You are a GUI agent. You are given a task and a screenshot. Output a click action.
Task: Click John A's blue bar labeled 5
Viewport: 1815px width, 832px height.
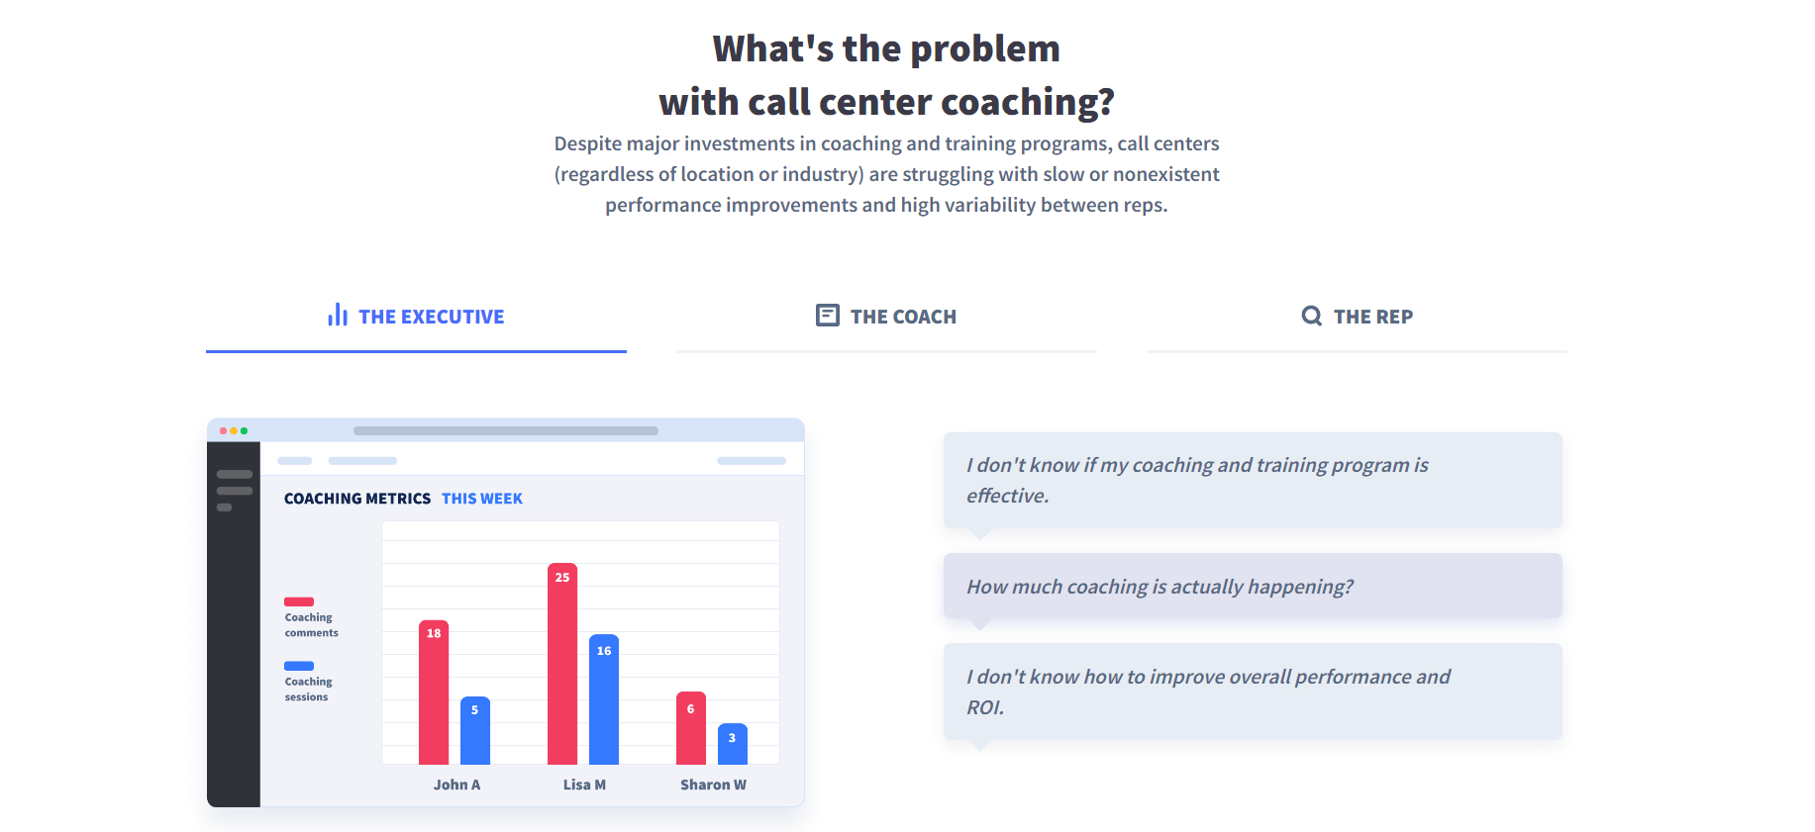475,731
